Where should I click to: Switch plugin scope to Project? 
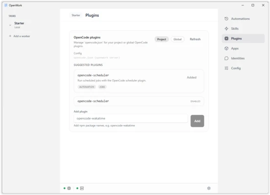[x=161, y=39]
